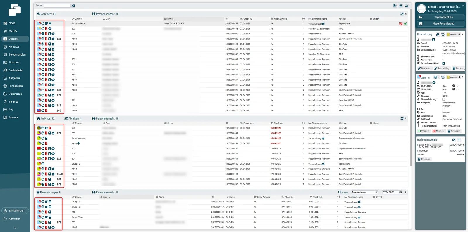This screenshot has height=232, width=468.
Task: Start Tagesabschluss
Action: pyautogui.click(x=441, y=17)
